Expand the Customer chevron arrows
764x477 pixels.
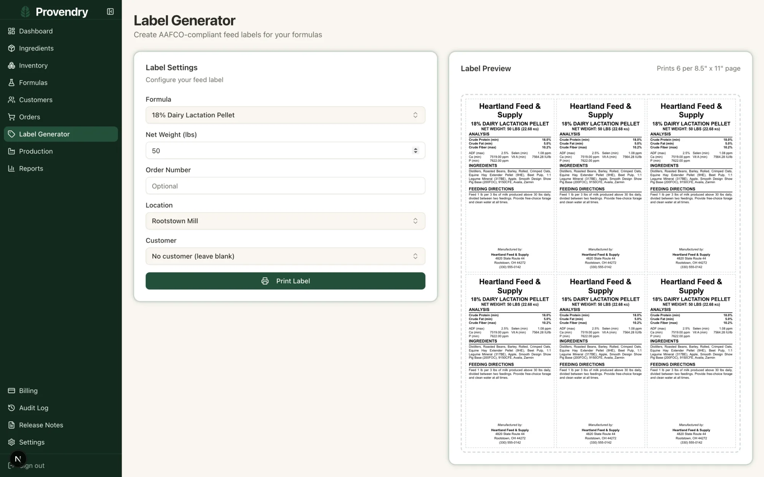[x=415, y=256]
